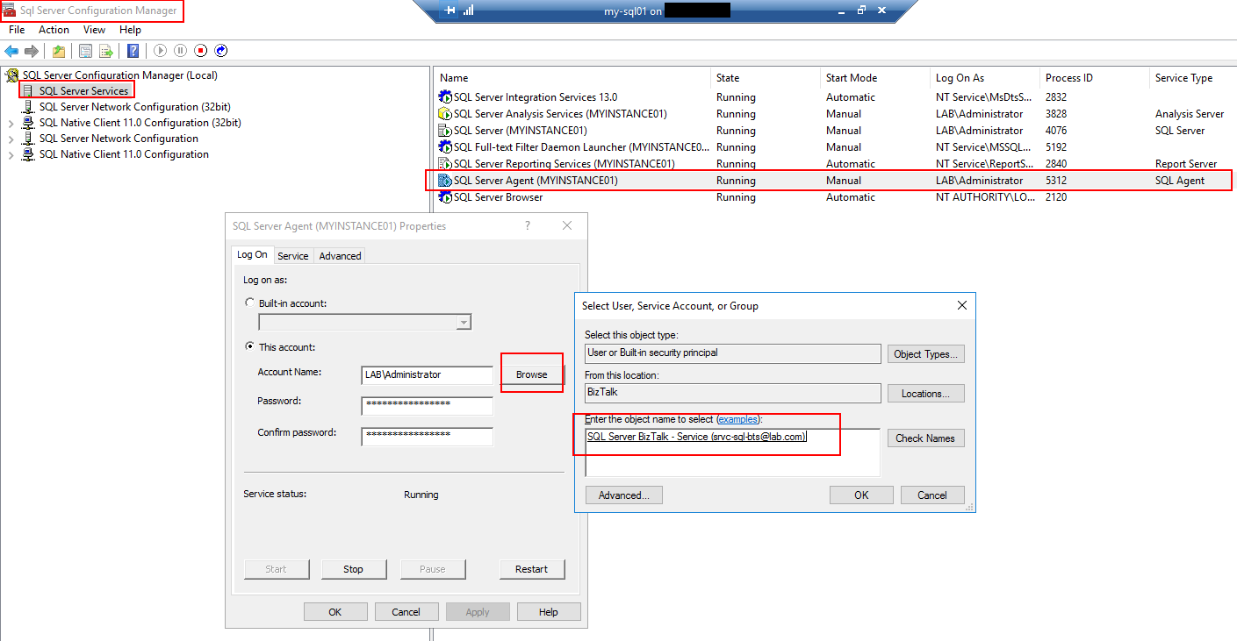Click the Log On As column header
The width and height of the screenshot is (1237, 641).
[x=984, y=78]
